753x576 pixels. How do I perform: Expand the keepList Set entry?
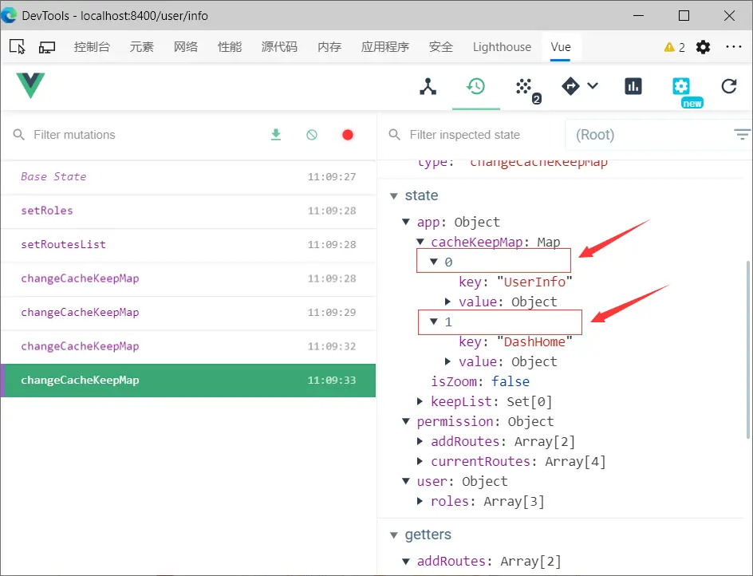click(x=420, y=401)
